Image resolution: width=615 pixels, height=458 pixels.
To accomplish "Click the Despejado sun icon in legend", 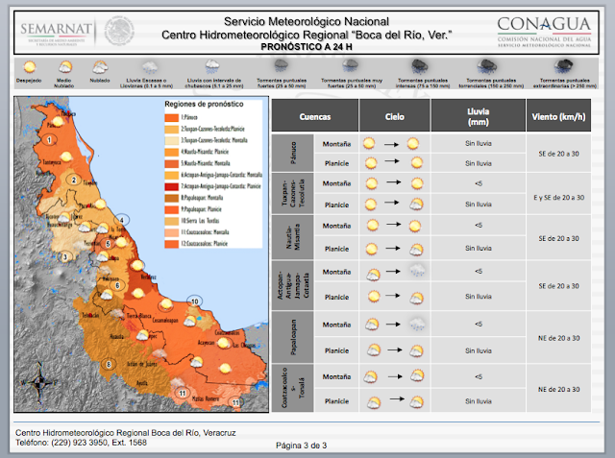I will pyautogui.click(x=30, y=67).
